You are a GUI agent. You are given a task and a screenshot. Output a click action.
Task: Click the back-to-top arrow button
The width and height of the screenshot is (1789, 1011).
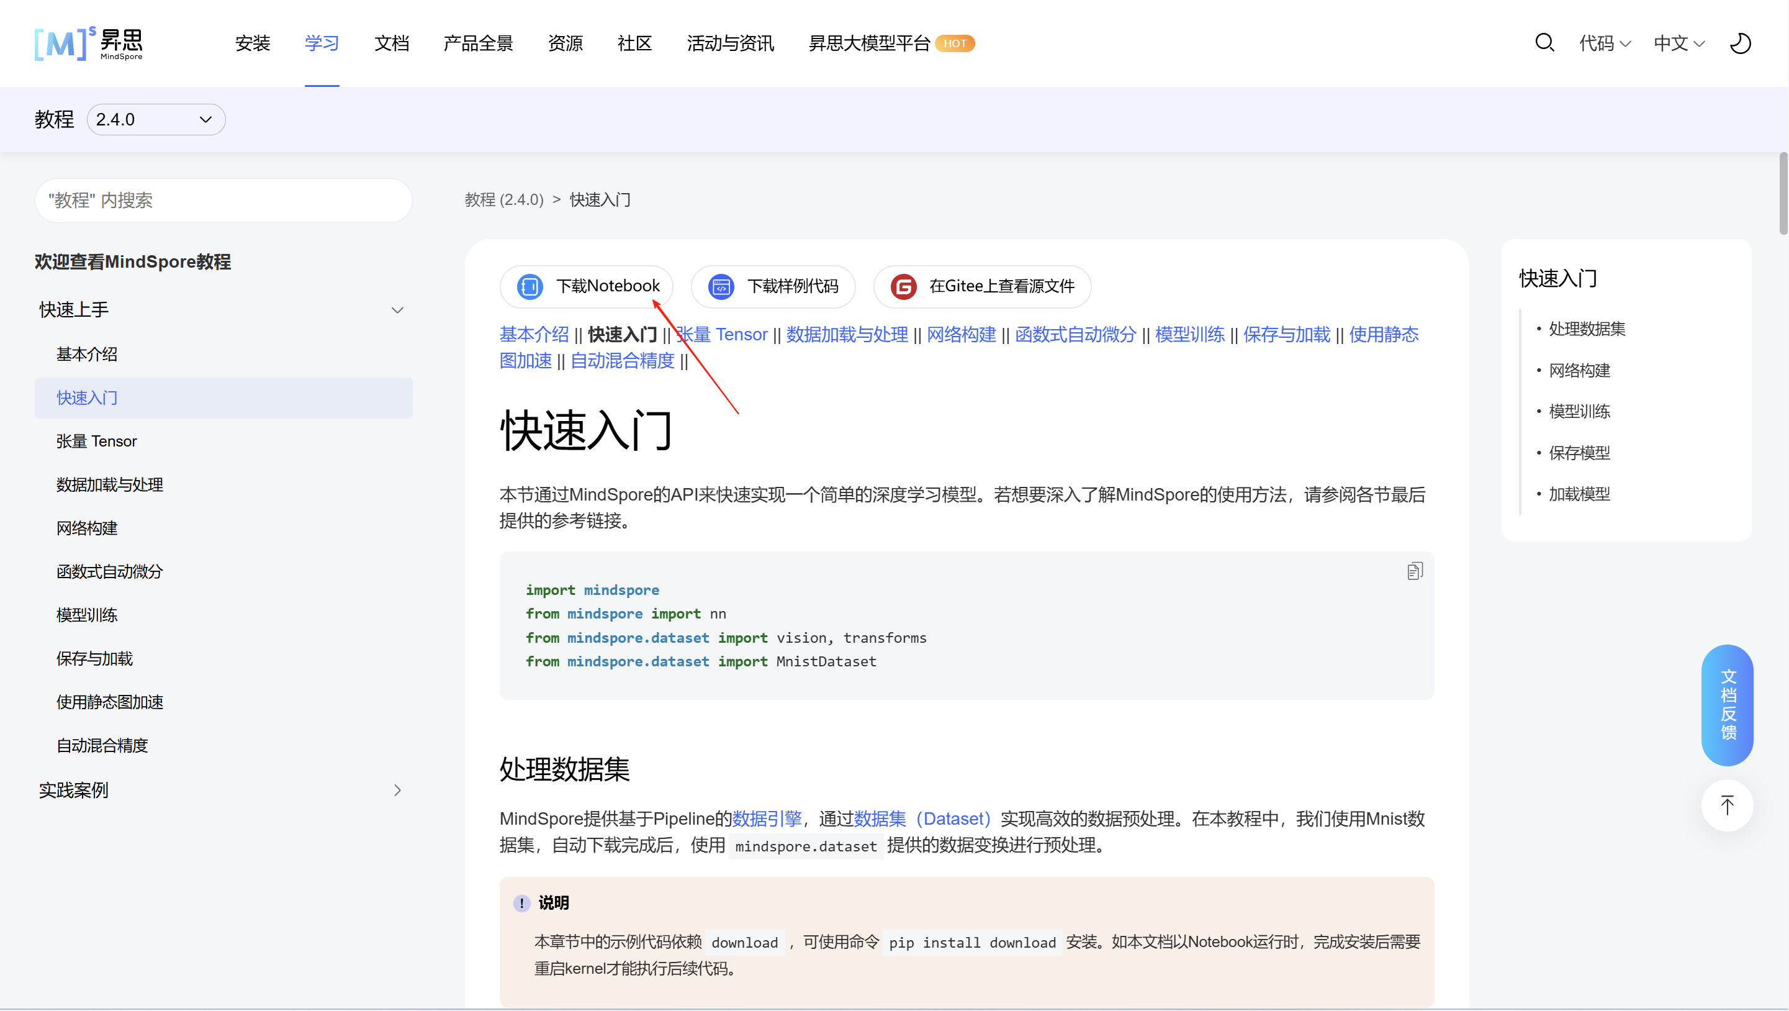pyautogui.click(x=1727, y=806)
